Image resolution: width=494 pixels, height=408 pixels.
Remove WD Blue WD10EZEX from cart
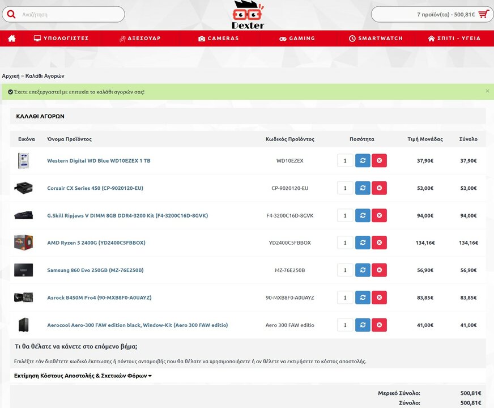tap(380, 161)
